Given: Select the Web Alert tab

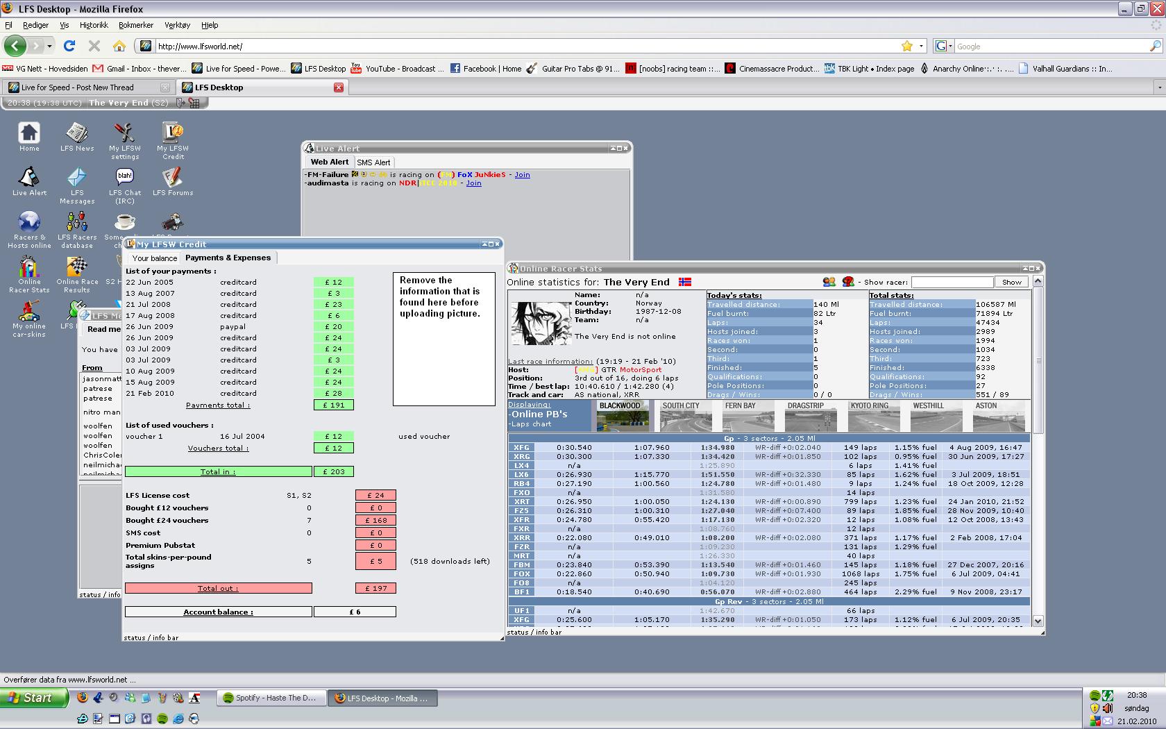Looking at the screenshot, I should tap(330, 162).
